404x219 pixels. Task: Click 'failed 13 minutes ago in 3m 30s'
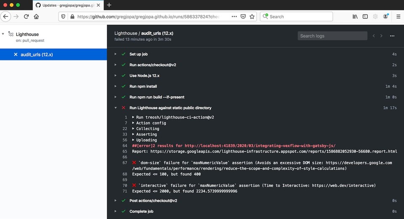[143, 39]
